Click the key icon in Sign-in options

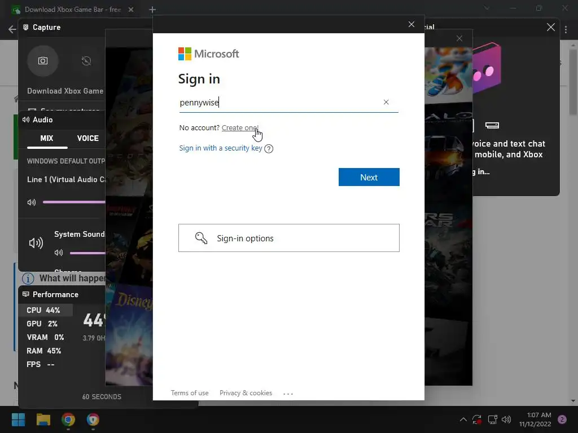coord(201,238)
